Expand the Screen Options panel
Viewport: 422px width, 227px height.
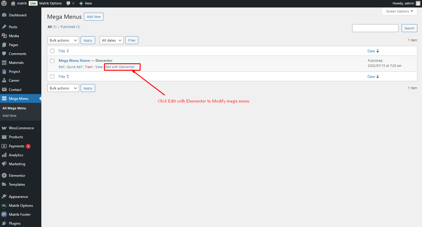tap(399, 11)
